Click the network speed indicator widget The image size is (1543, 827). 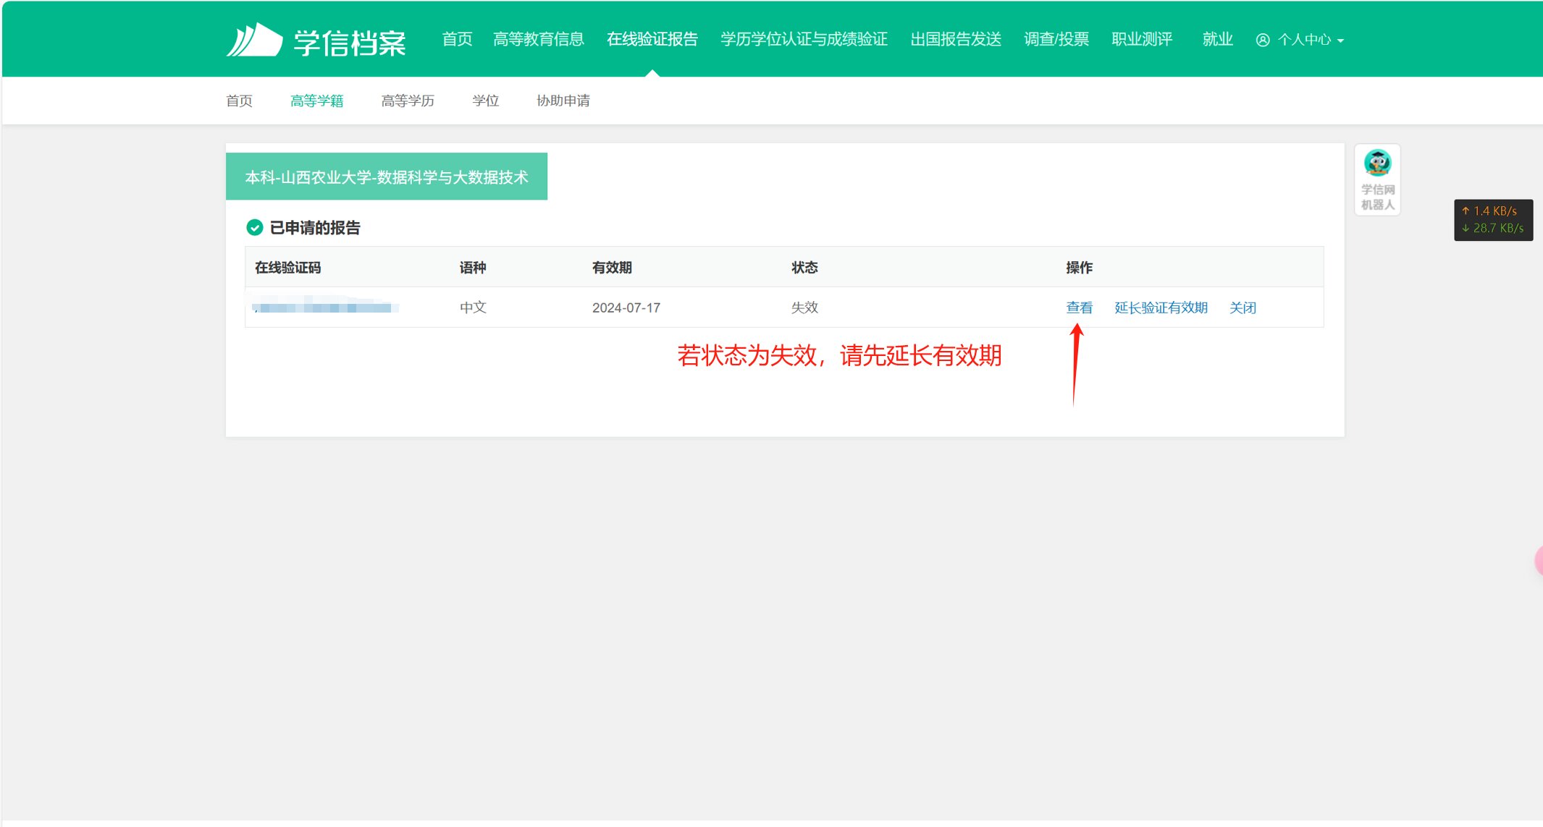click(1492, 219)
